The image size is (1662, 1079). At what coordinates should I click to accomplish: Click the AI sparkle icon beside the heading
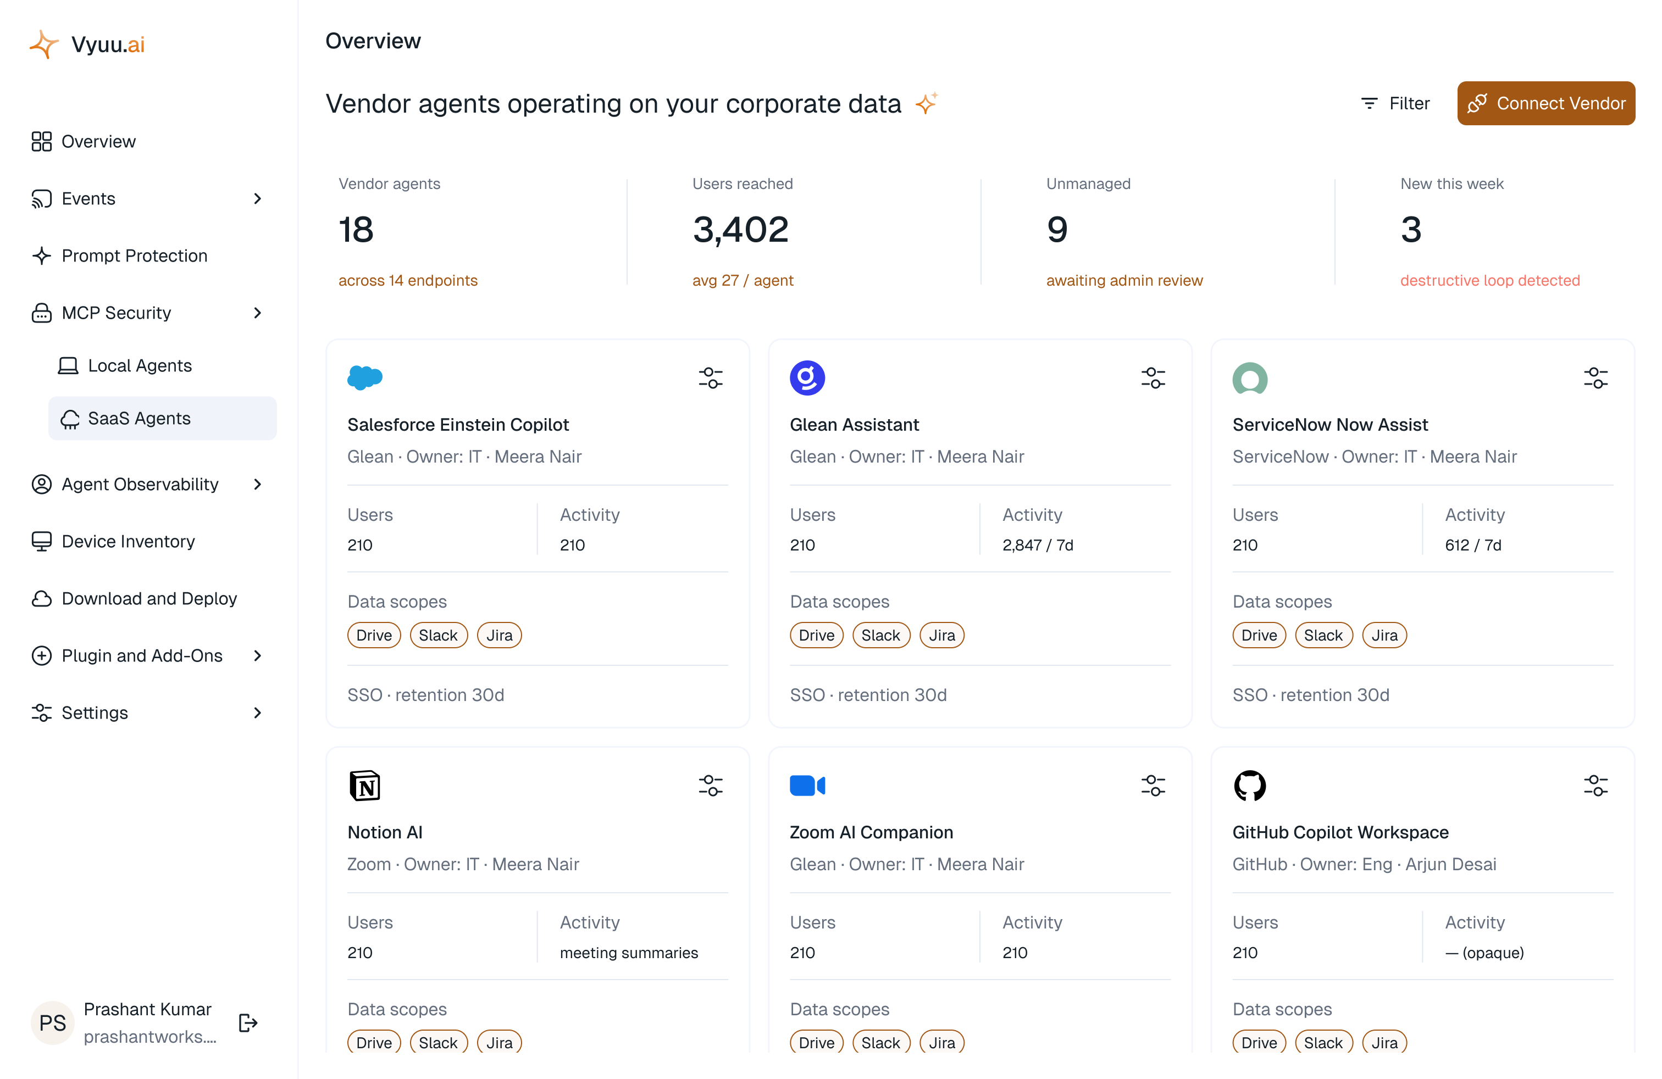(x=927, y=103)
